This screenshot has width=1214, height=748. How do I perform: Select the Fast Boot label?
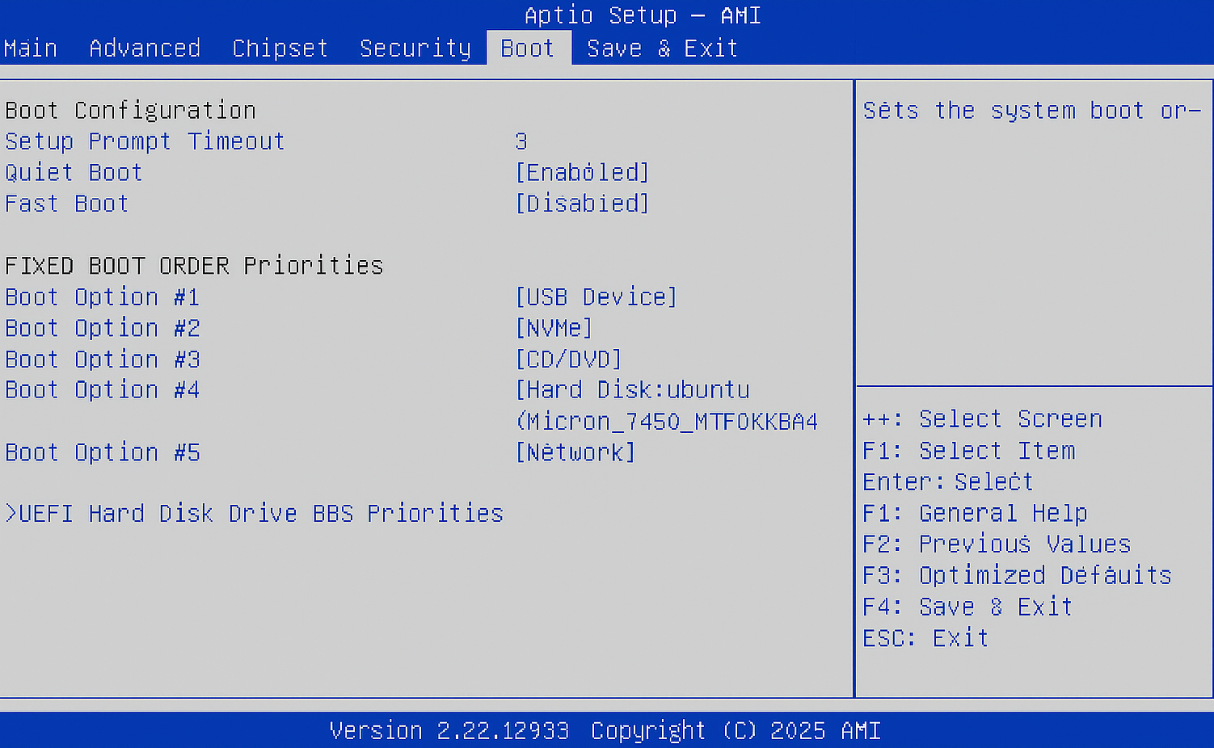pos(66,204)
